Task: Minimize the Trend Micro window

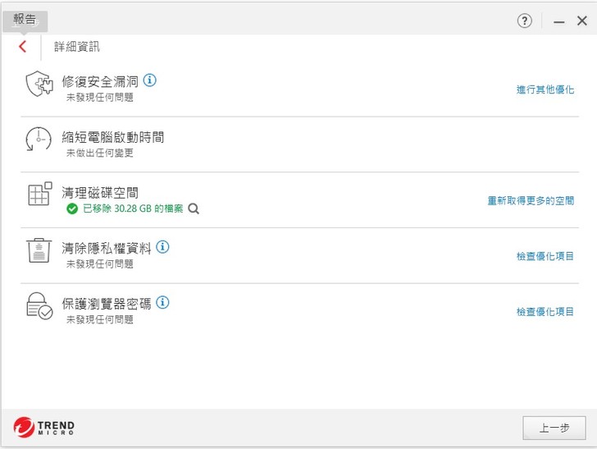Action: pos(558,21)
